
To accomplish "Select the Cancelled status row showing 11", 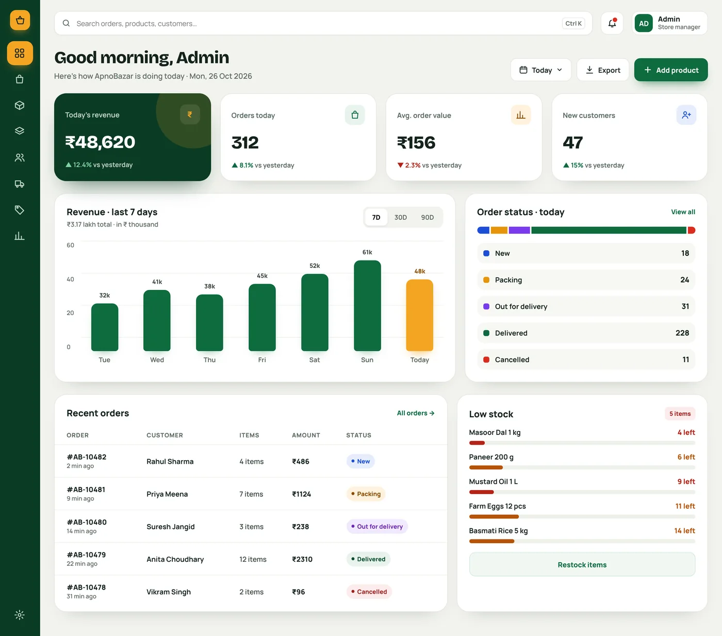I will click(x=586, y=360).
